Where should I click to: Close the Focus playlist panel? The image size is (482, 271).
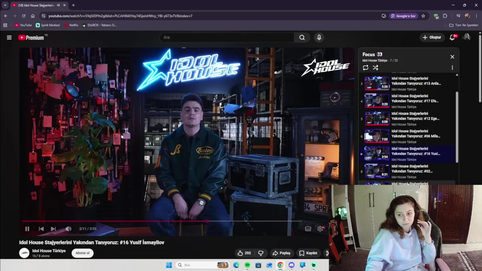(x=452, y=57)
